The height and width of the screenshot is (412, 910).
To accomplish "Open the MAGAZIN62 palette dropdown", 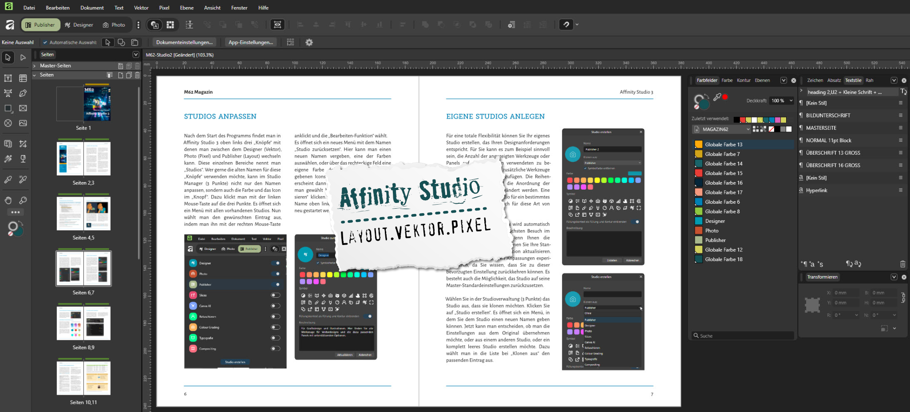I will point(722,129).
